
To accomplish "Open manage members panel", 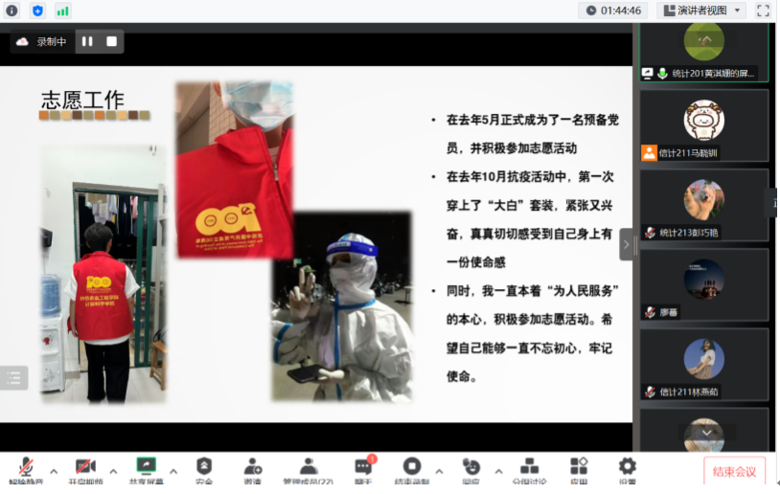I will pyautogui.click(x=309, y=468).
